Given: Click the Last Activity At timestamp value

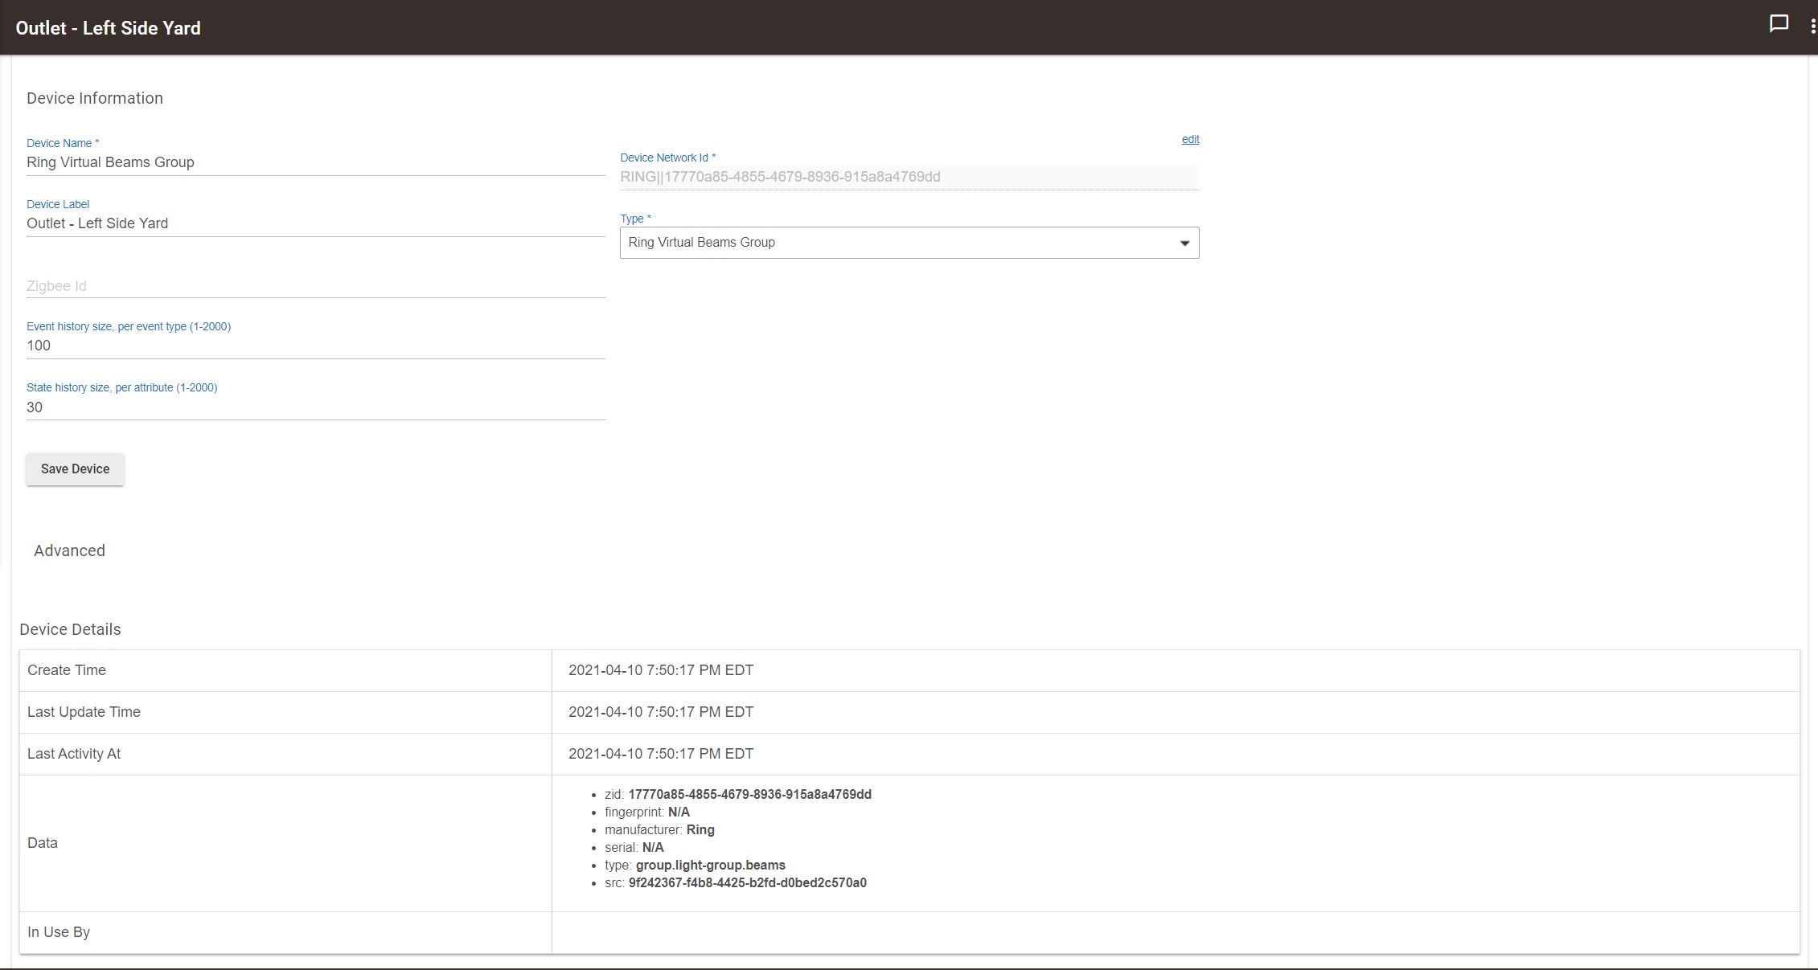Looking at the screenshot, I should 661,754.
